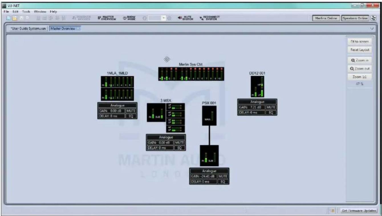Click the DD12 001 GAIN 7.21 dB field
Image resolution: width=382 pixels, height=216 pixels.
point(252,107)
